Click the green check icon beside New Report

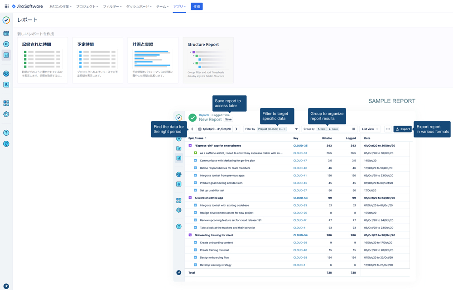[x=193, y=118]
